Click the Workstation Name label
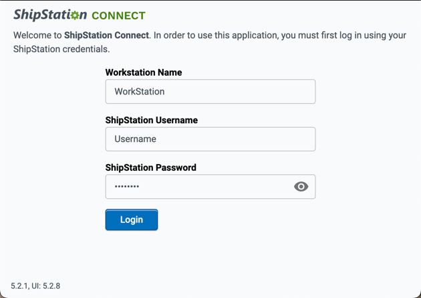The width and height of the screenshot is (421, 298). coord(144,72)
